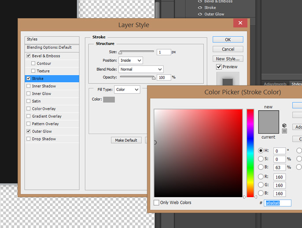Open the Blend Mode dropdown

[141, 69]
